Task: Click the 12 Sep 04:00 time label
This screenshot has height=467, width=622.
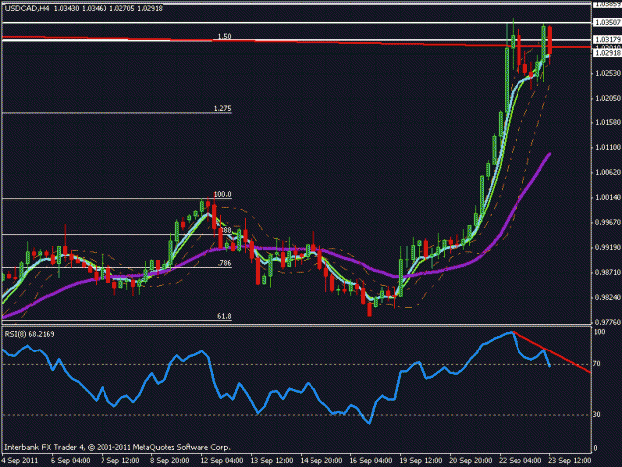Action: coord(222,460)
